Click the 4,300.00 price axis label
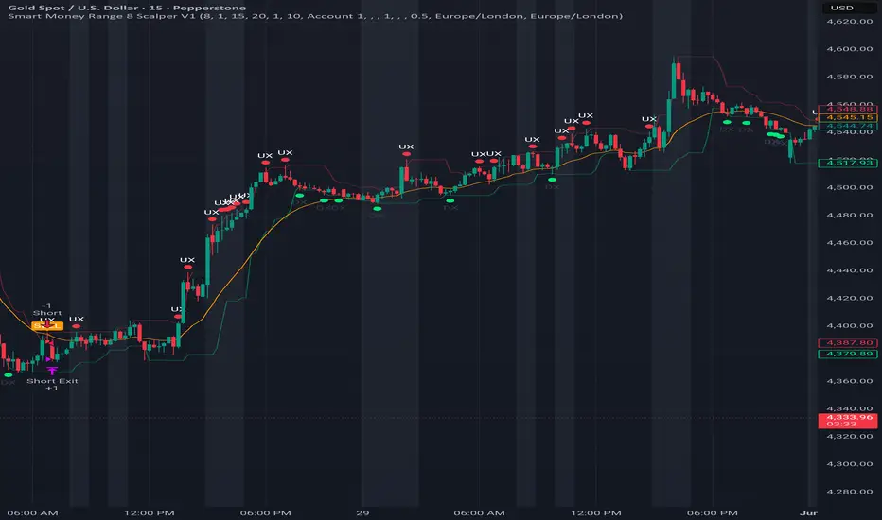The image size is (882, 520). click(850, 464)
